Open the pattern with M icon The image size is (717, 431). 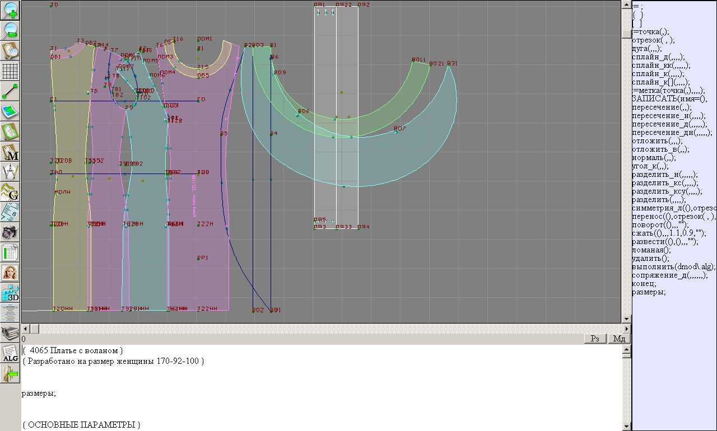tap(11, 152)
